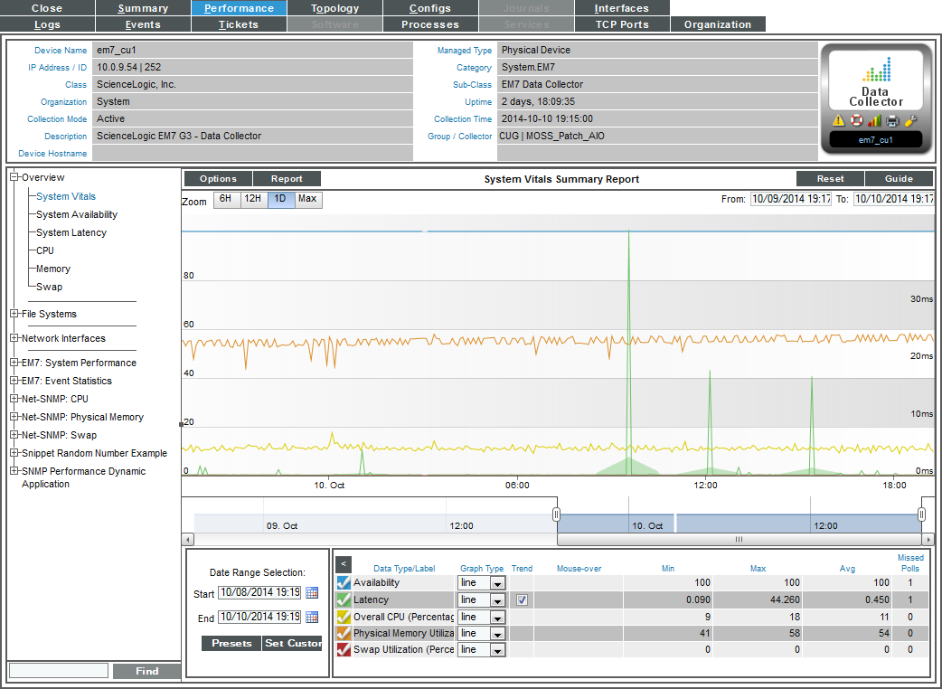This screenshot has width=942, height=689.
Task: Select the Max zoom option
Action: point(307,200)
